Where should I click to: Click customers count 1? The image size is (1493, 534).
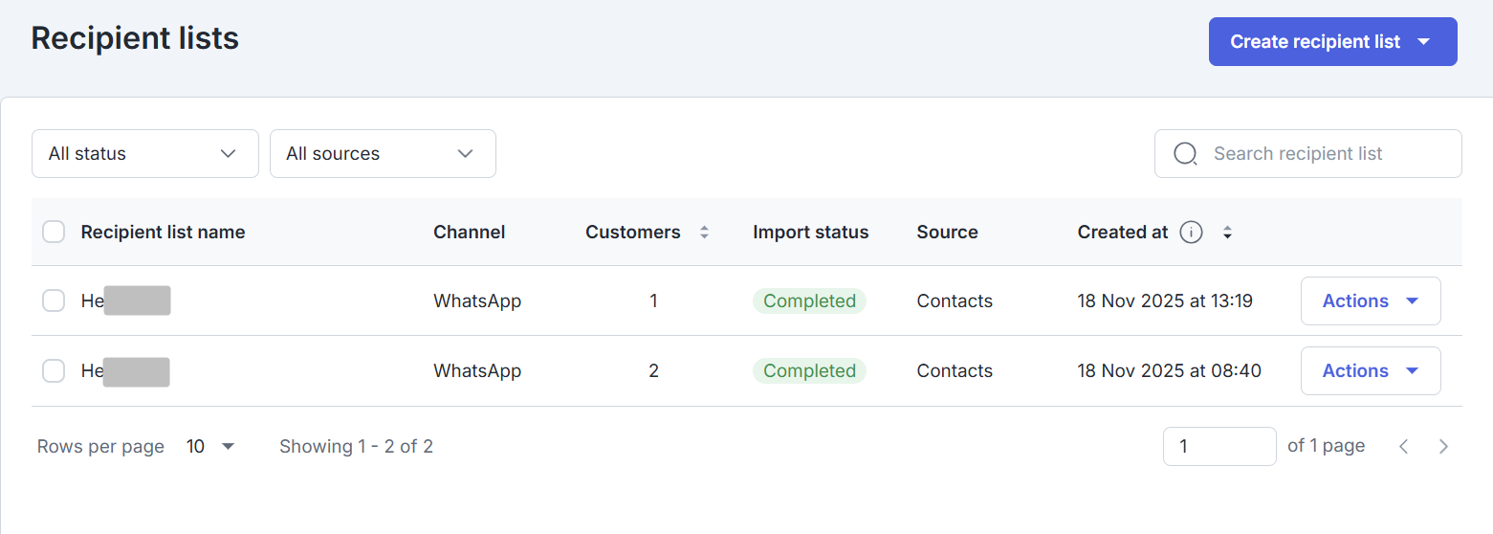pos(653,300)
